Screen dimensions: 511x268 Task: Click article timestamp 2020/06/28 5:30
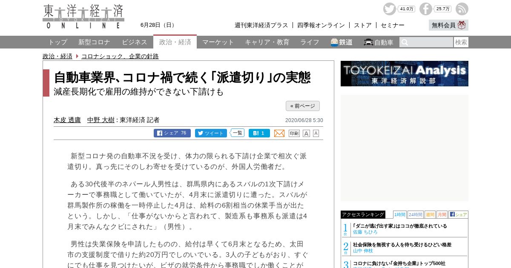click(304, 120)
